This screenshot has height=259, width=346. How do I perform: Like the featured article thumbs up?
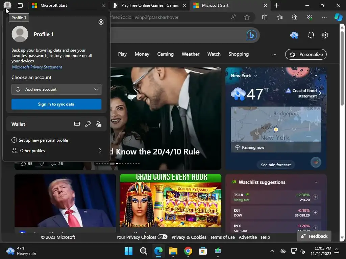point(23,164)
